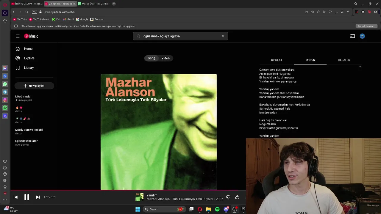This screenshot has height=214, width=381.
Task: Open Discord from taskbar
Action: tap(226, 209)
